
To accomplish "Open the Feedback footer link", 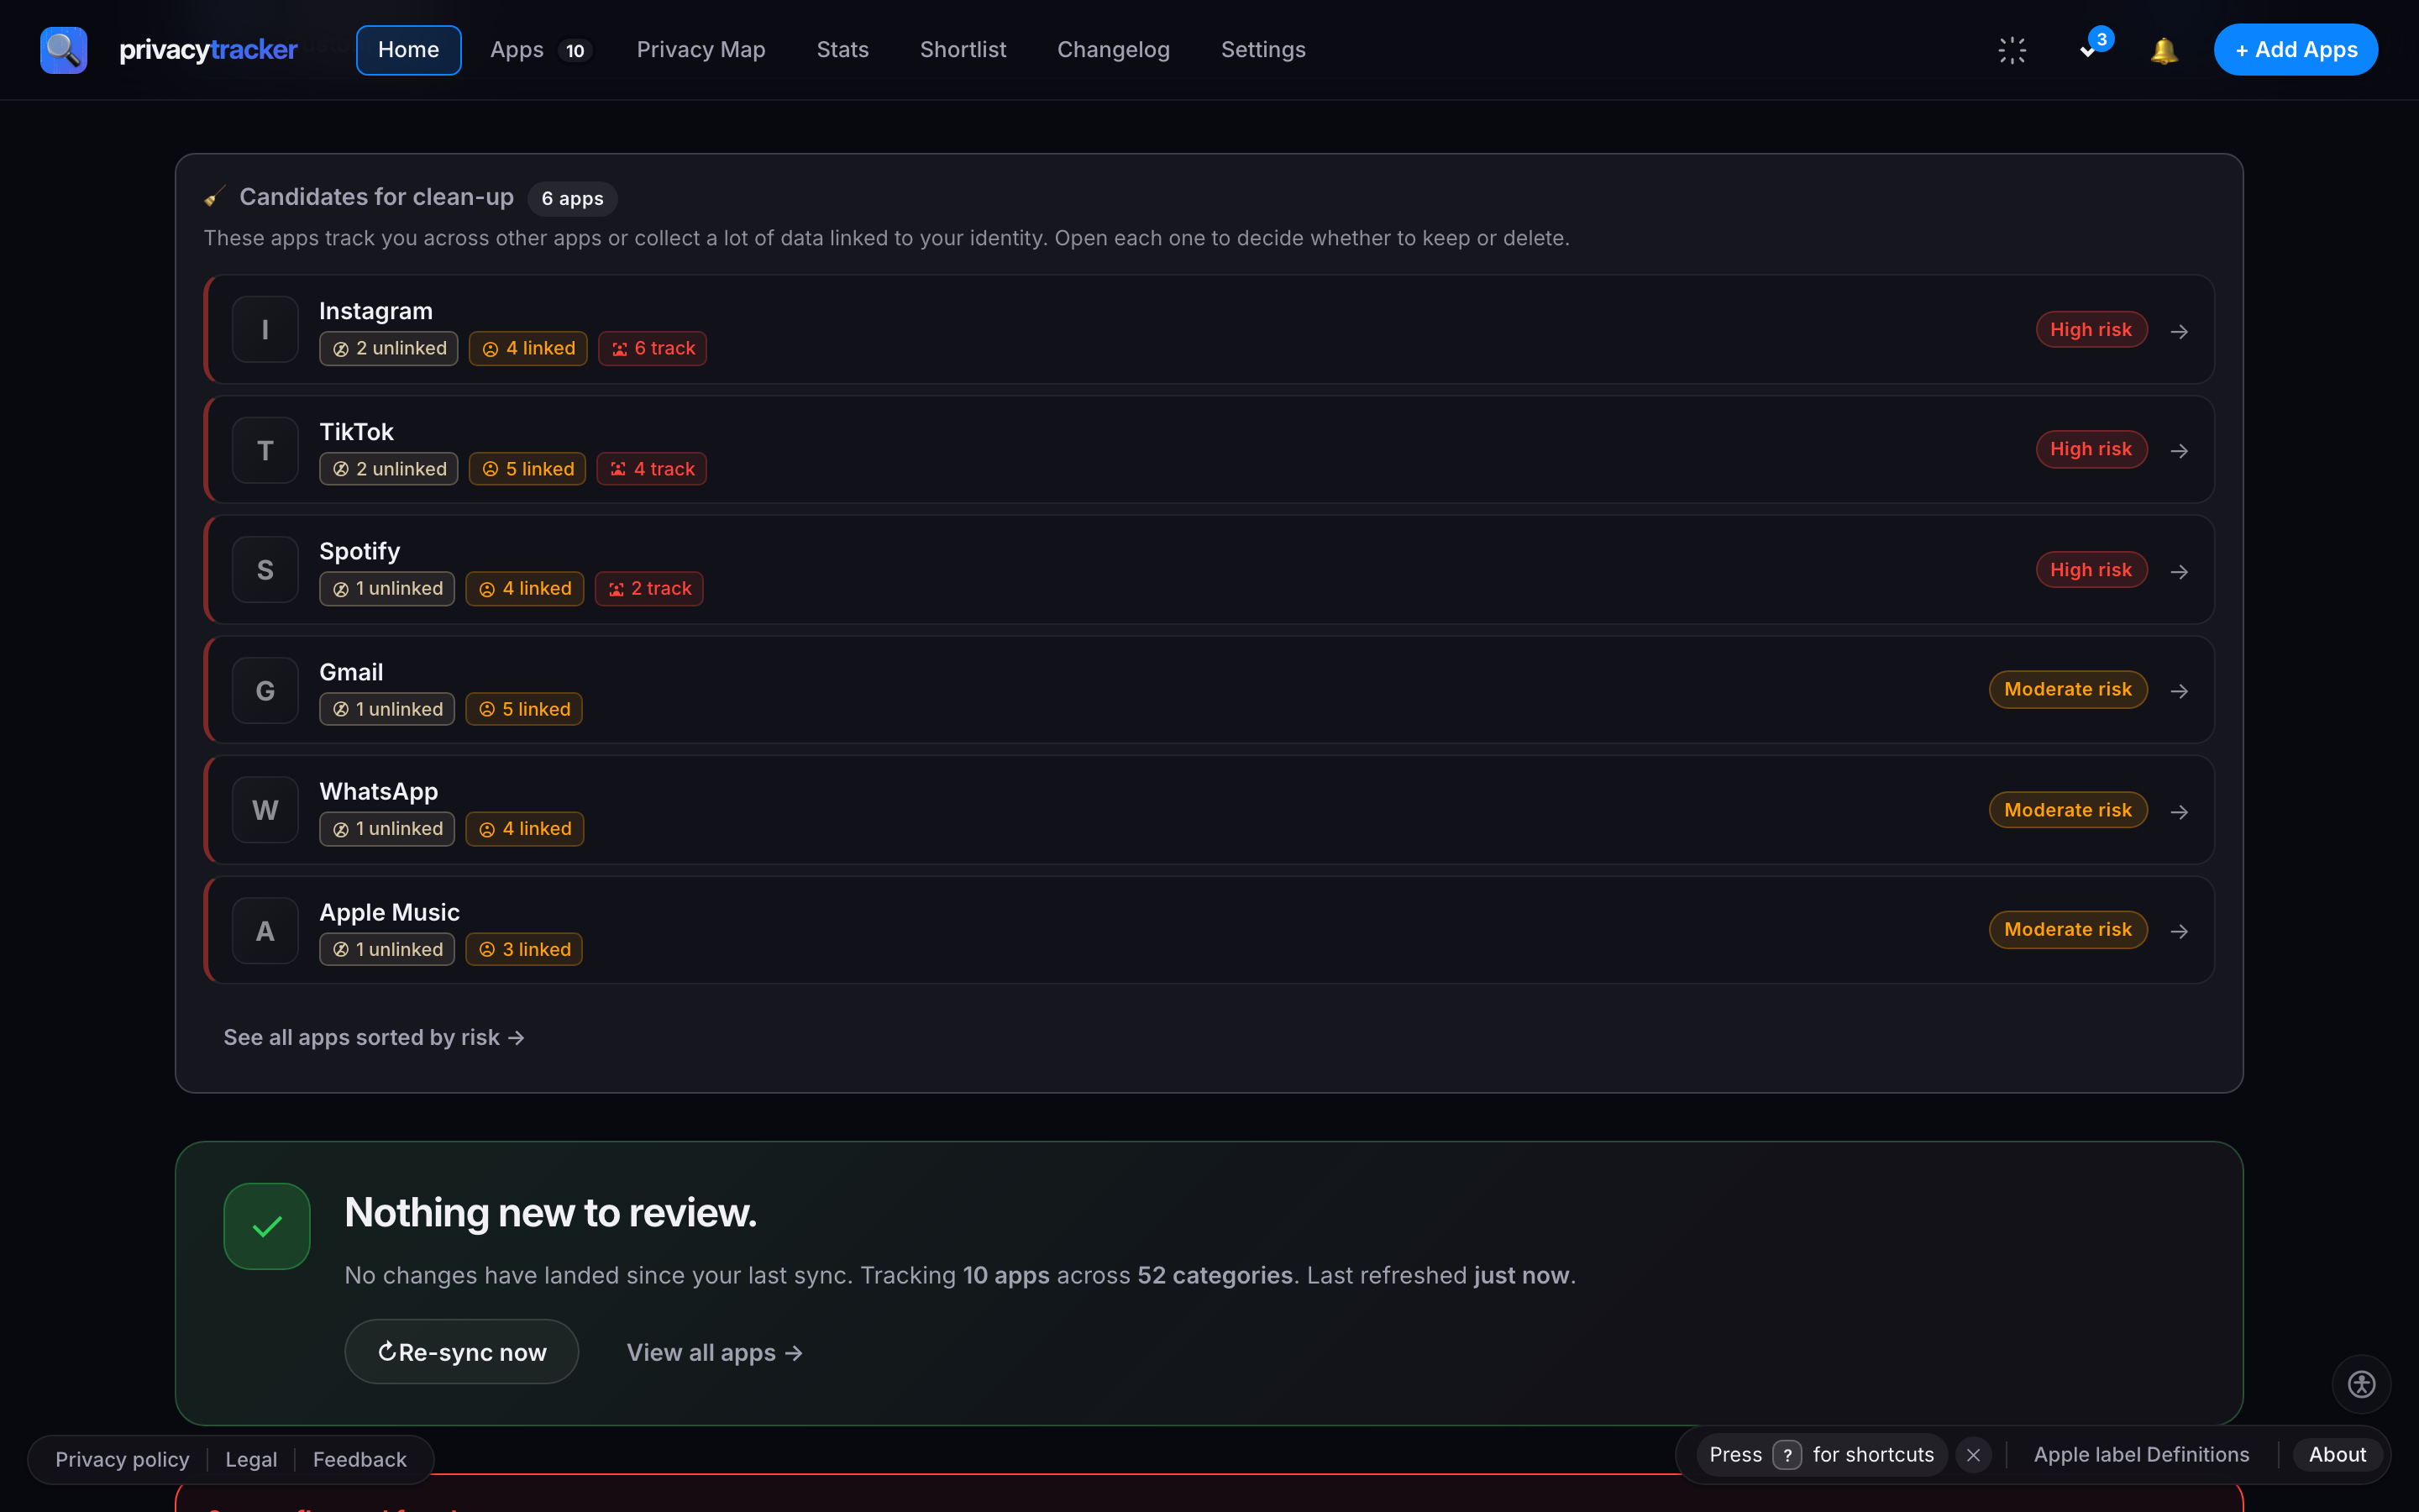I will click(x=359, y=1459).
